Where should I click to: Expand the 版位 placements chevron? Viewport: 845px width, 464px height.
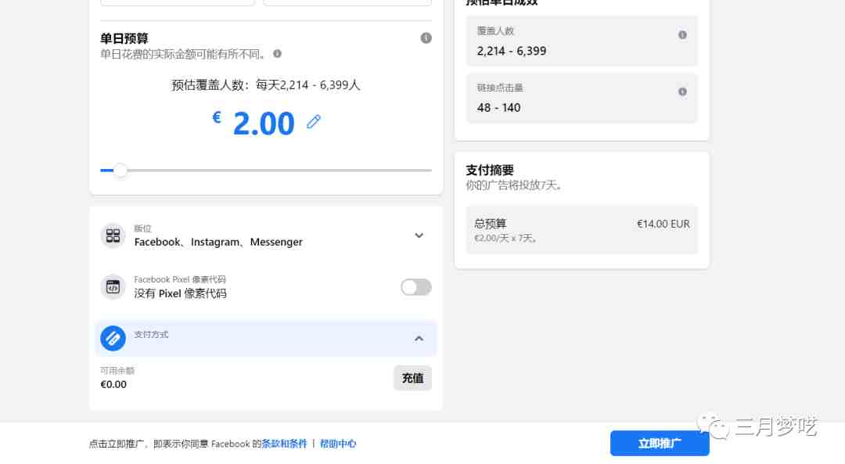[x=419, y=236]
